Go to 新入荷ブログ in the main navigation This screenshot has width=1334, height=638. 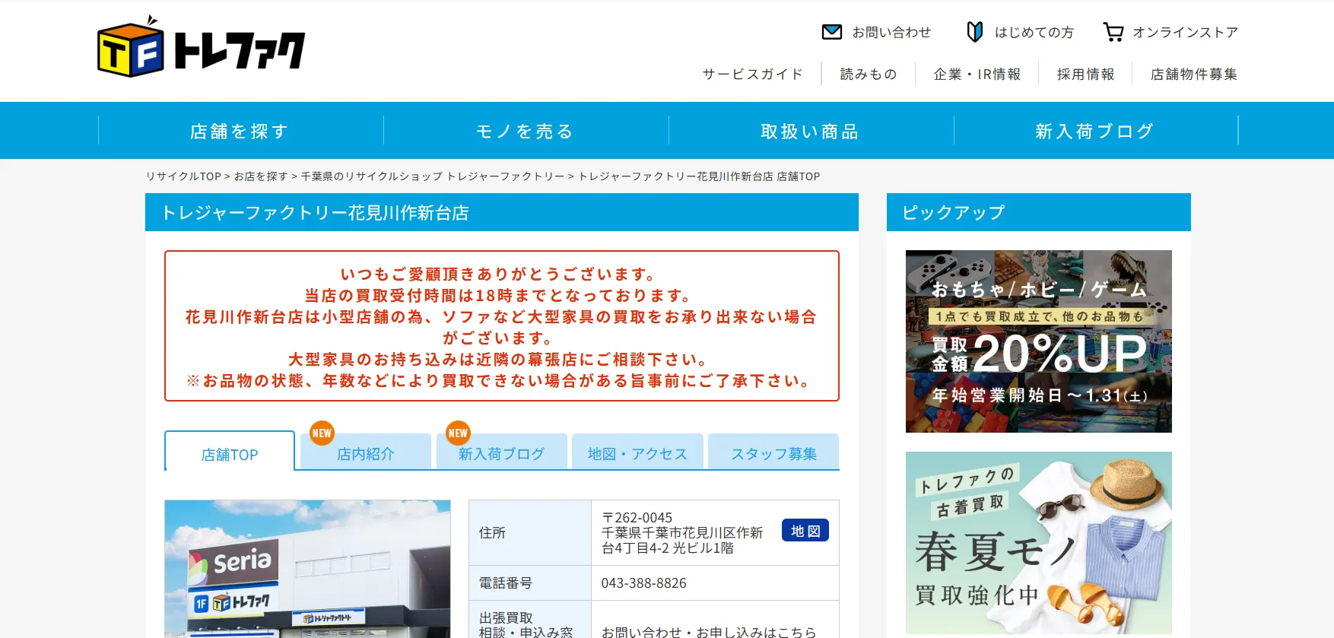pyautogui.click(x=1095, y=131)
